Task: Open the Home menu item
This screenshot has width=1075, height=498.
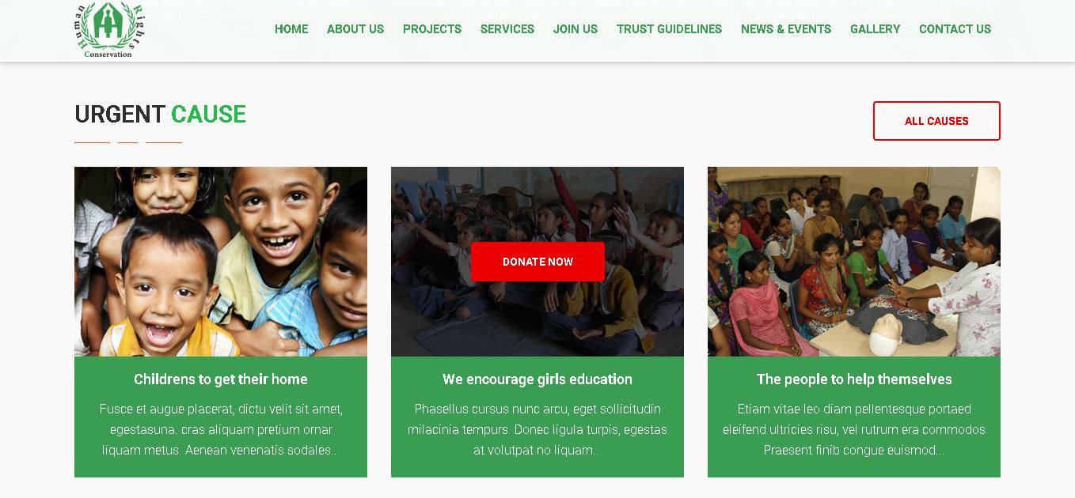Action: pyautogui.click(x=291, y=29)
